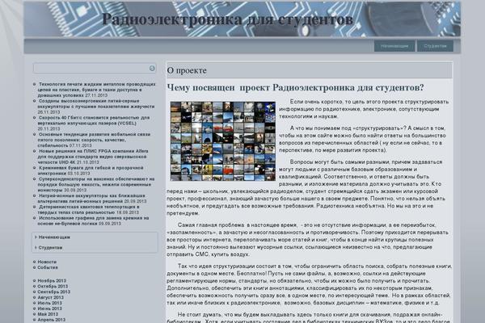Open article on fifth generation mobile trends

tap(94, 140)
